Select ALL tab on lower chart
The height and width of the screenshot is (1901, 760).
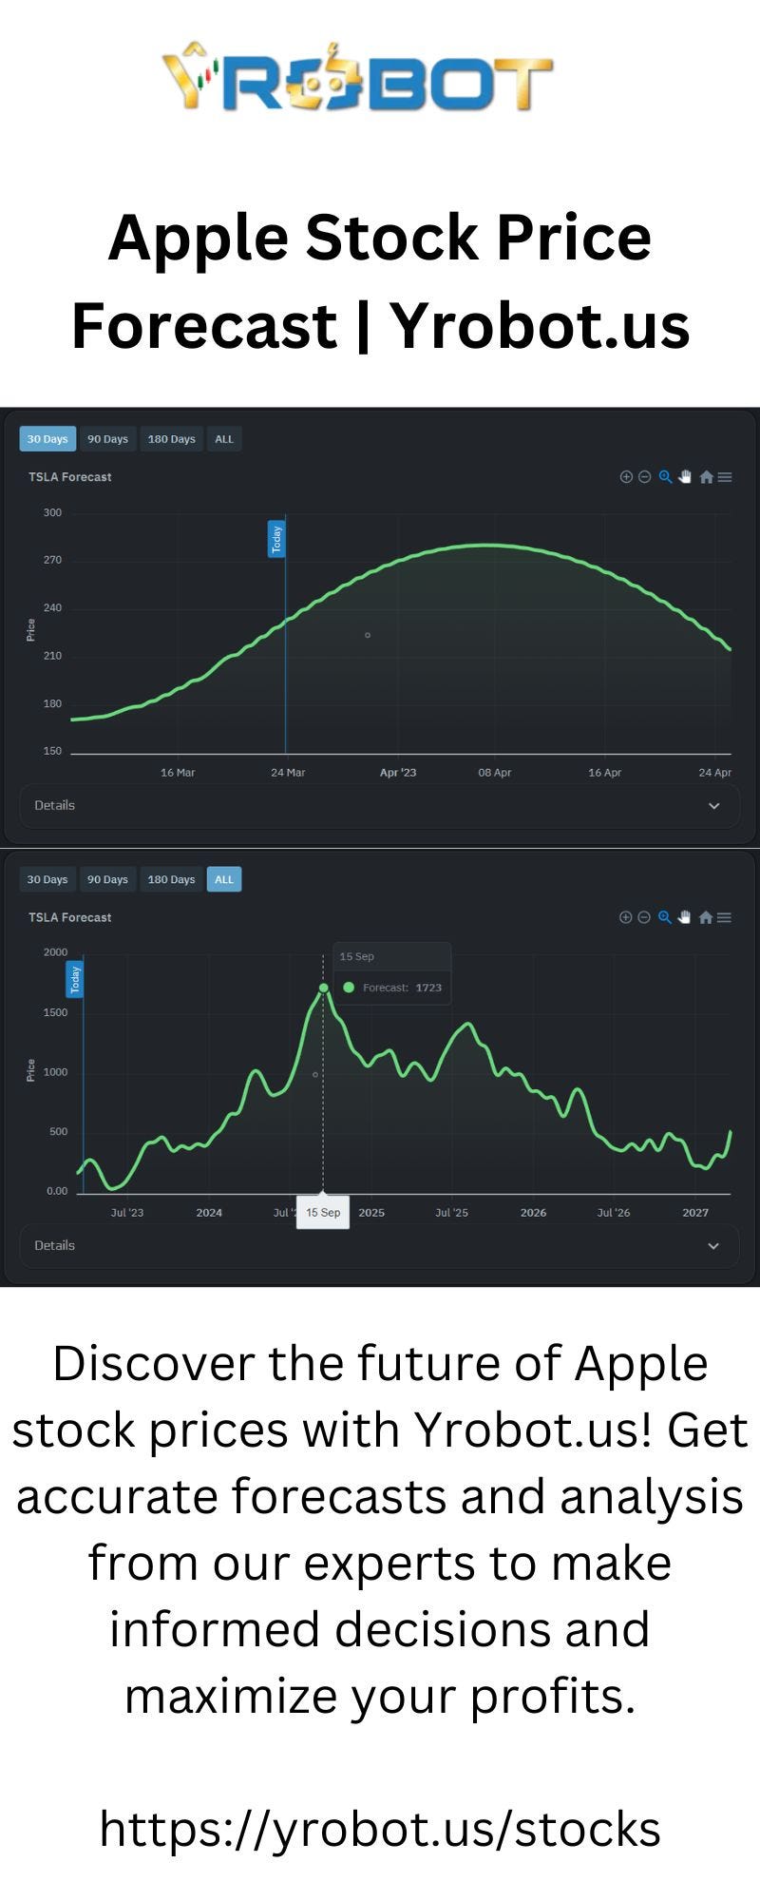coord(224,879)
